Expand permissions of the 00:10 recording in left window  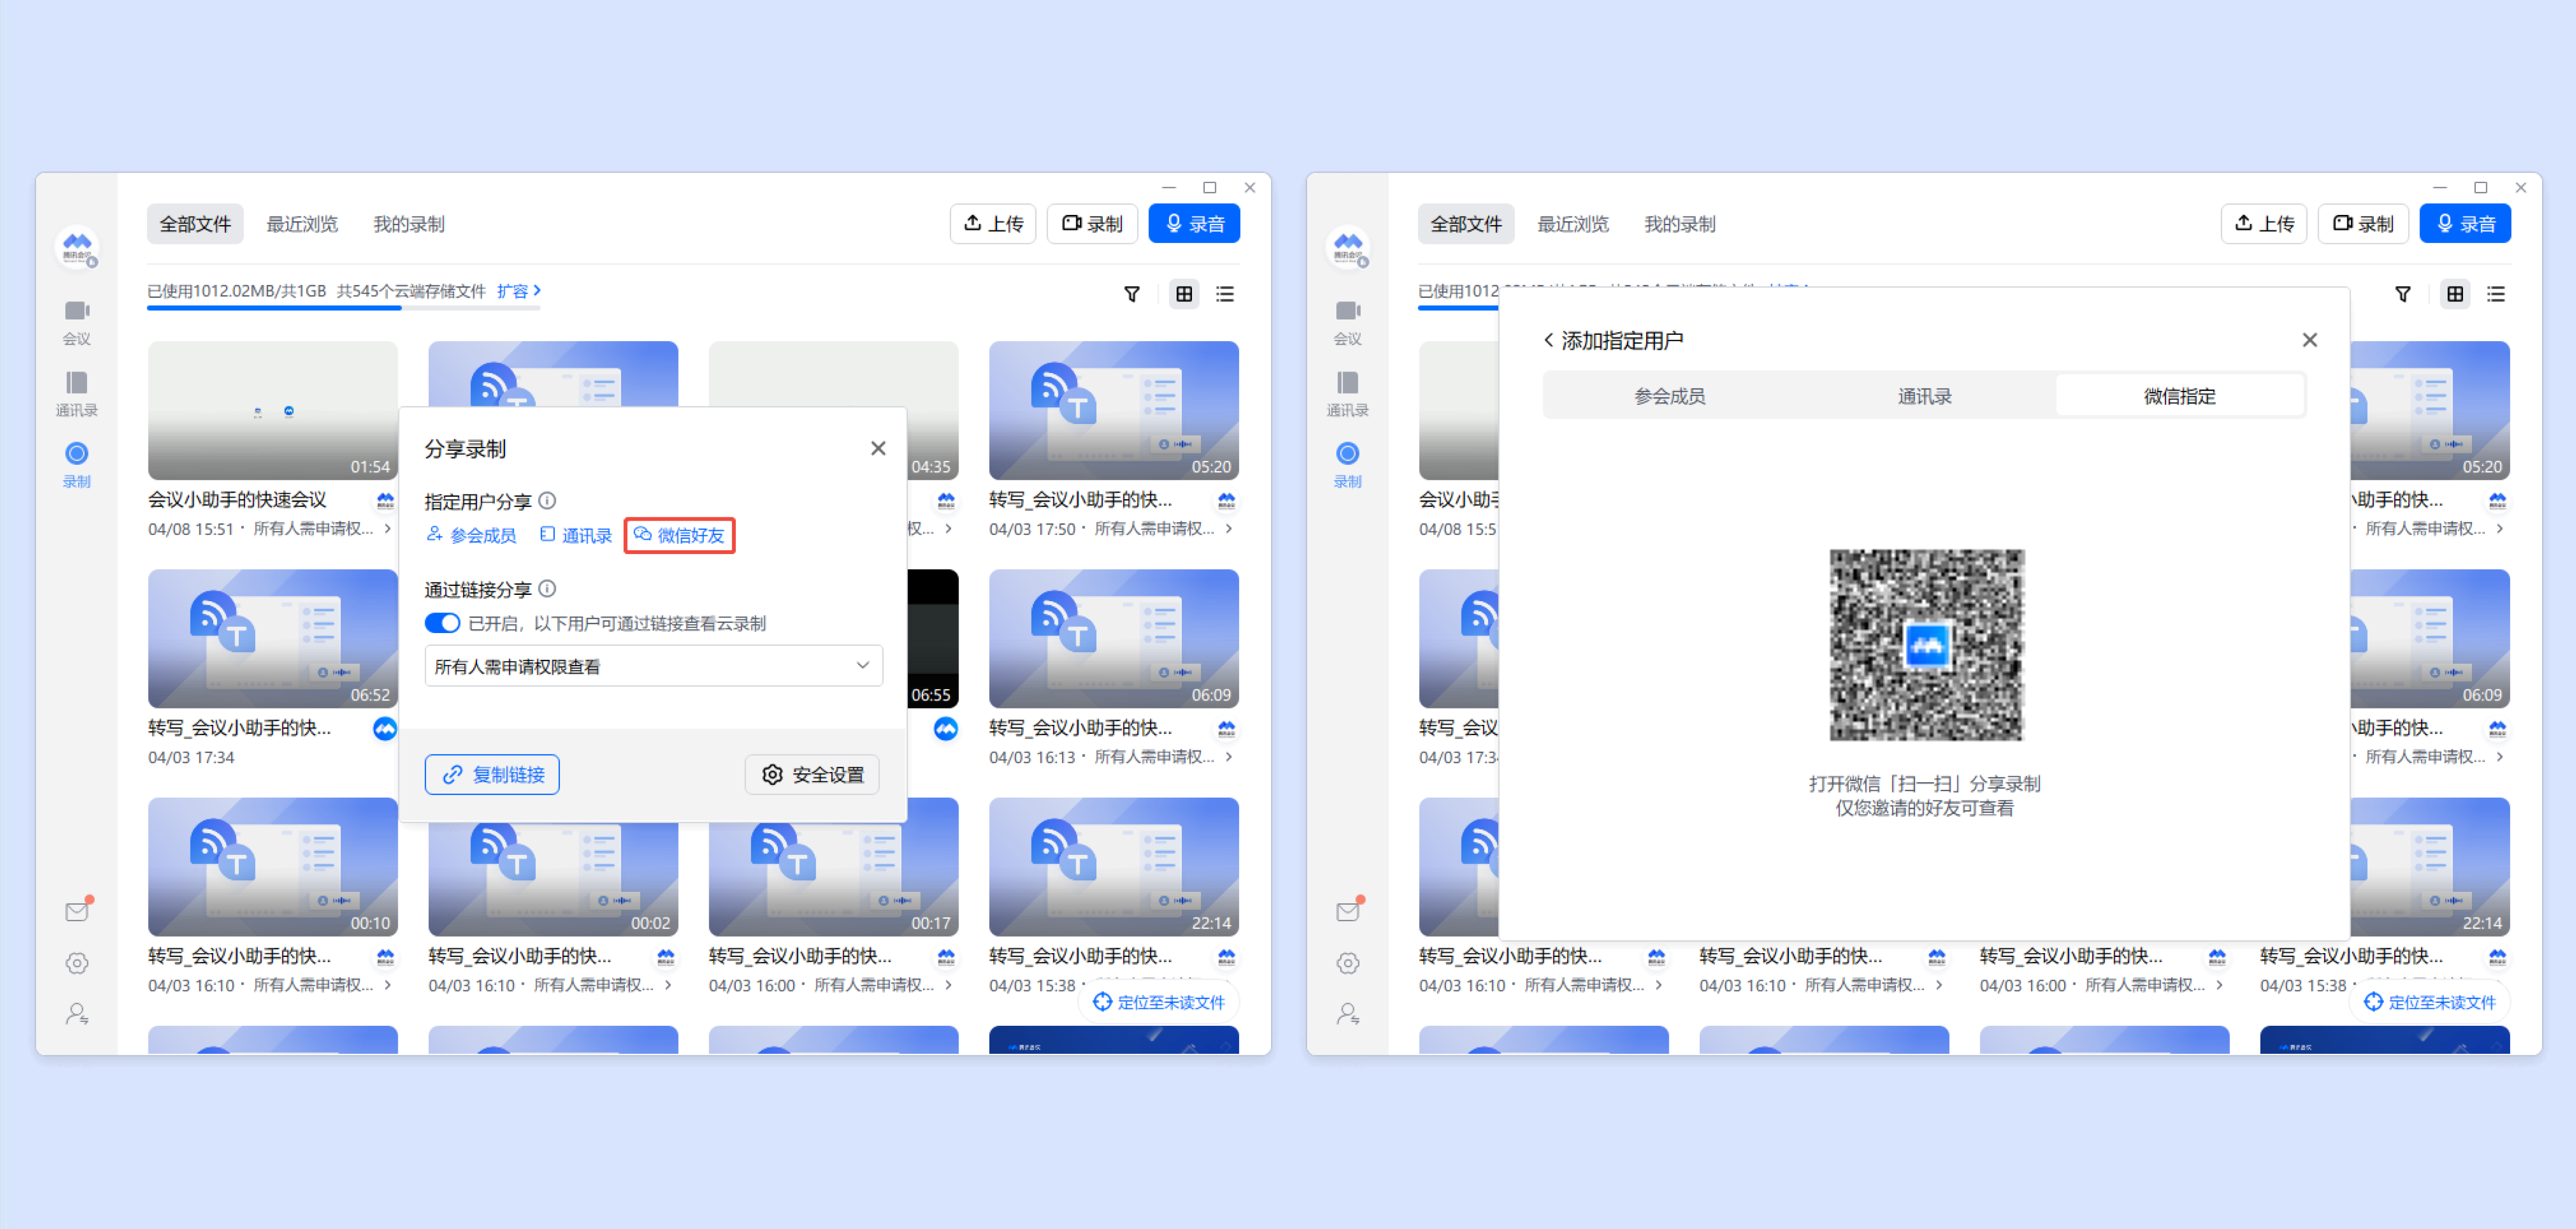(x=388, y=985)
